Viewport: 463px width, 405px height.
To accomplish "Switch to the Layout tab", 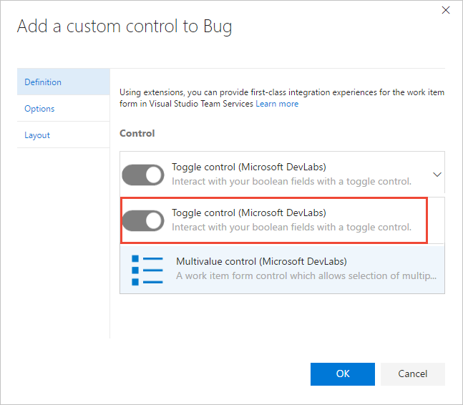I will 64,135.
